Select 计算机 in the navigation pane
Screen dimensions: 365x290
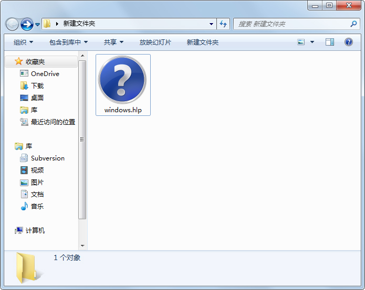(x=35, y=230)
